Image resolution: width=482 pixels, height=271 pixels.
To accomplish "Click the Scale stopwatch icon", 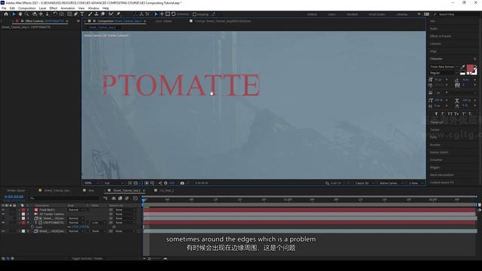I will pos(32,227).
